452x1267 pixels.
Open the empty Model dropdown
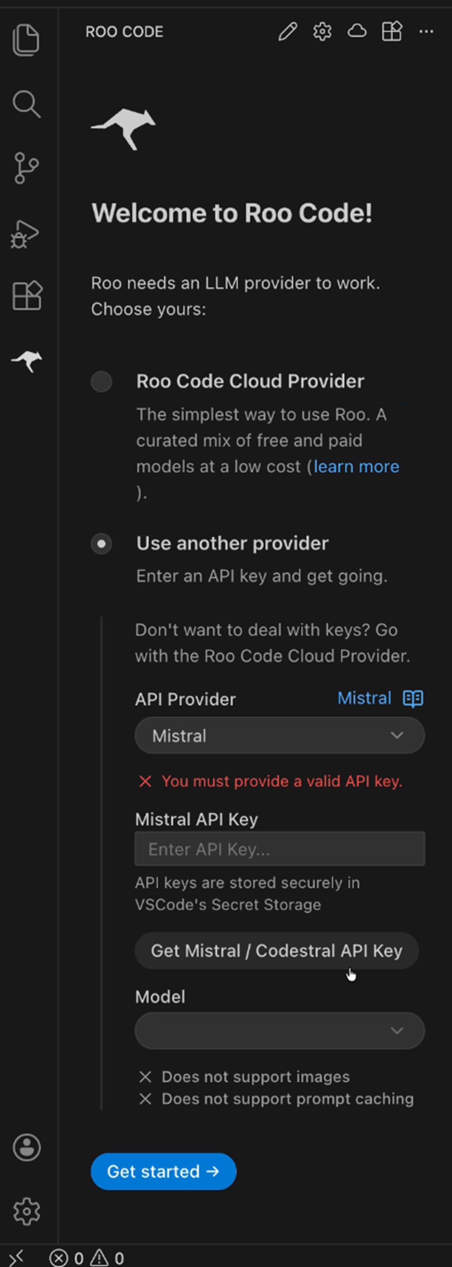click(x=280, y=1030)
